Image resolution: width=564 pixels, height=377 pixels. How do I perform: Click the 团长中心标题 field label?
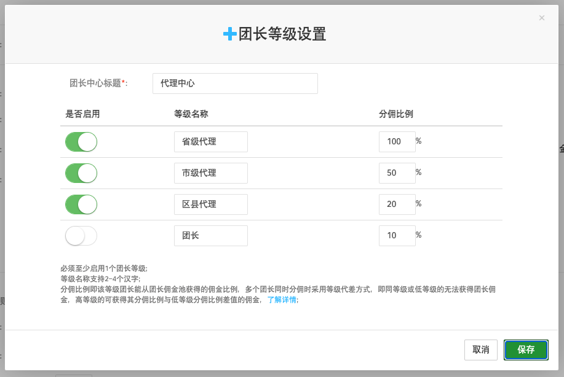pos(98,84)
